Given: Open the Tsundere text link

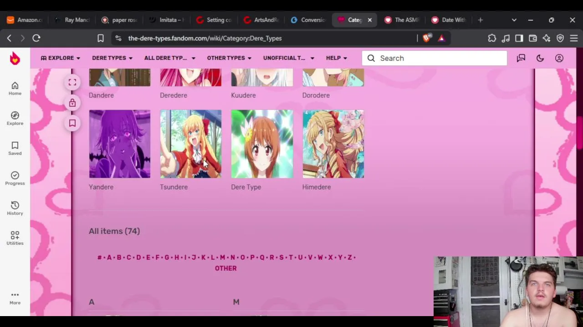Looking at the screenshot, I should (174, 187).
